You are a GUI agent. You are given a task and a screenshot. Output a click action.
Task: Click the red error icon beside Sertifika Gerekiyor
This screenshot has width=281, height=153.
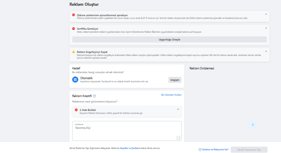point(74,29)
